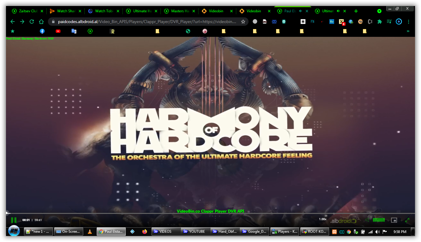
Task: Open the 'ROOT KO' taskbar item
Action: [x=315, y=232]
